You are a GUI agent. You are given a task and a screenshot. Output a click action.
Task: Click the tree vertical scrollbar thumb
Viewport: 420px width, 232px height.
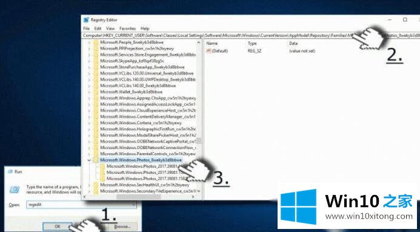[x=199, y=141]
